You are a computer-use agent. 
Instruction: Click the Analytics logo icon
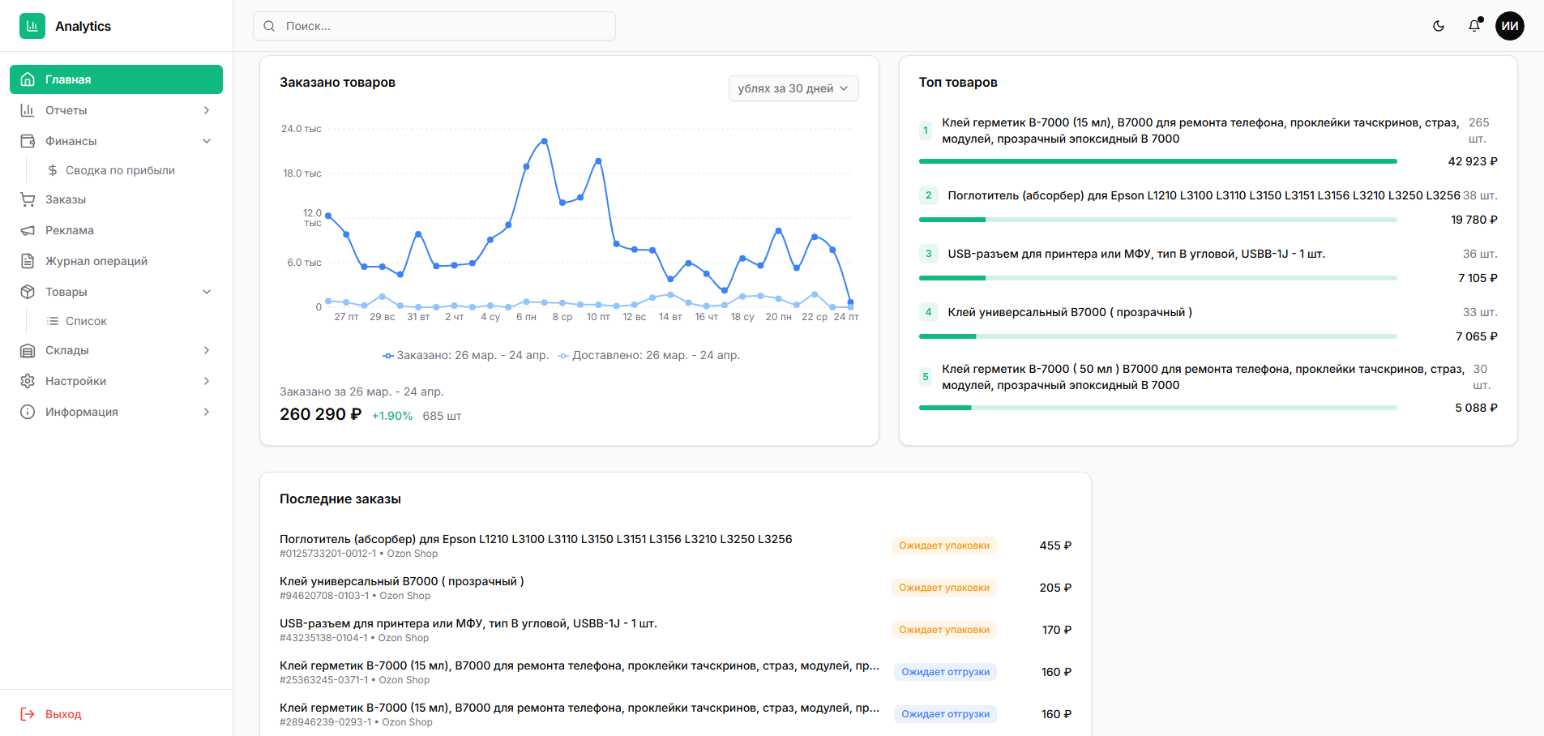(32, 26)
